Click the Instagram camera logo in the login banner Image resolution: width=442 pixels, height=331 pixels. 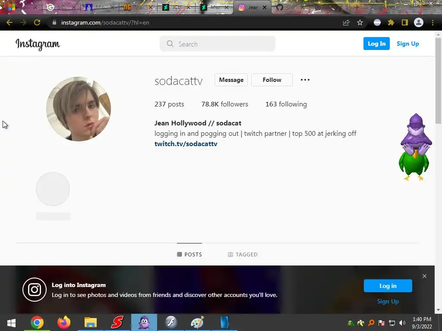pos(35,290)
